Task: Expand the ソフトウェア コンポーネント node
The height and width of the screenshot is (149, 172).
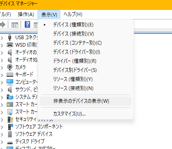Action: click(2, 127)
